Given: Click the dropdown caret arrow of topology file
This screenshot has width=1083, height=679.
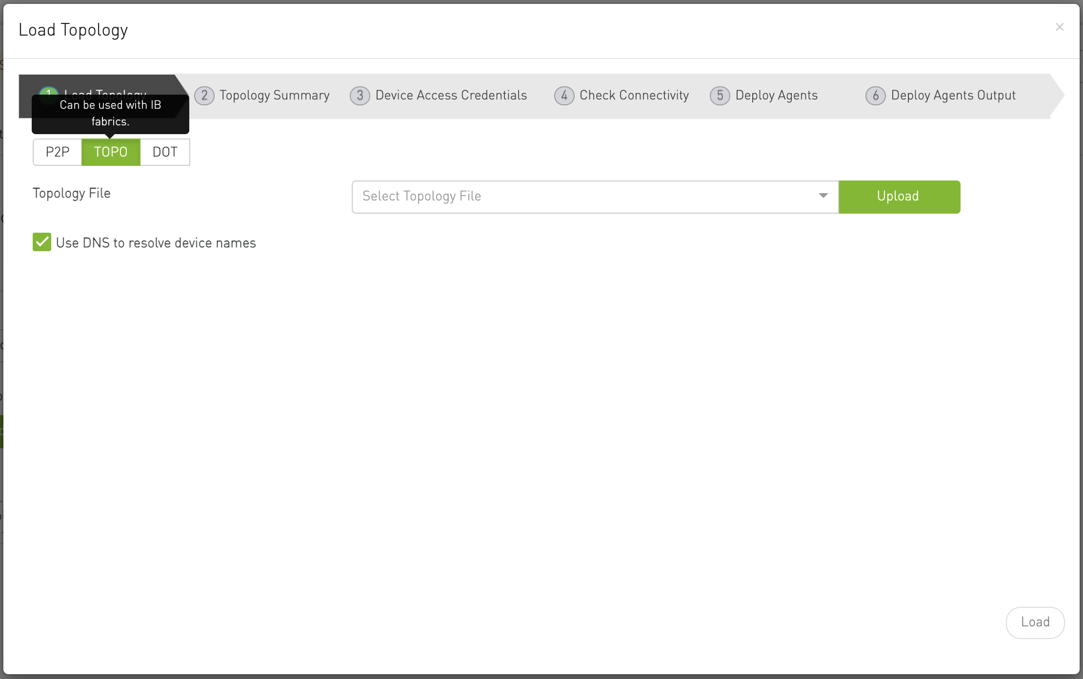Looking at the screenshot, I should click(823, 196).
